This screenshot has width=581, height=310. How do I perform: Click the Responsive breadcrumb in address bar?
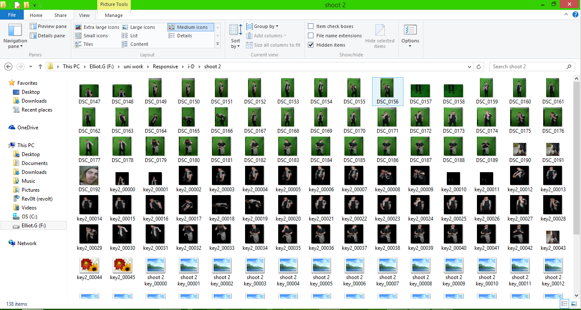(166, 67)
